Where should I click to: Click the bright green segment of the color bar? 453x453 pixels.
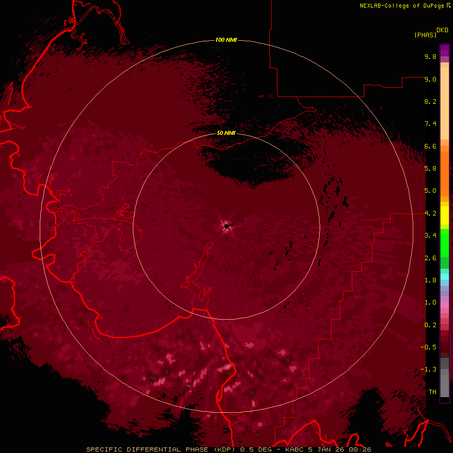444,243
